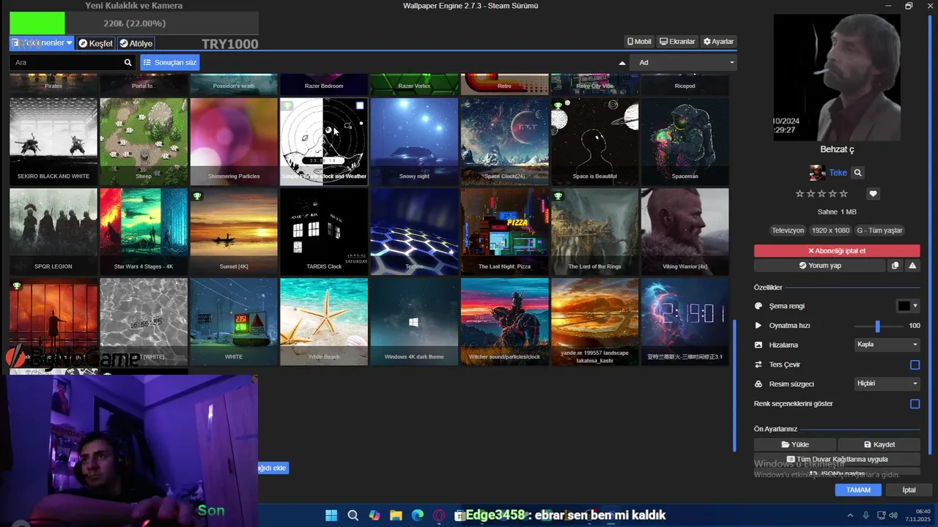Image resolution: width=938 pixels, height=527 pixels.
Task: Confirm with the TAMAM button
Action: point(858,490)
